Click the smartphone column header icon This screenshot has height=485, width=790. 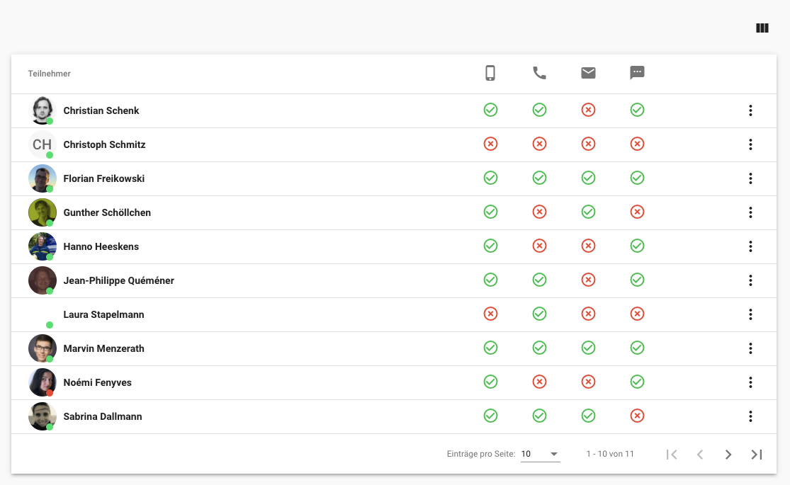490,73
